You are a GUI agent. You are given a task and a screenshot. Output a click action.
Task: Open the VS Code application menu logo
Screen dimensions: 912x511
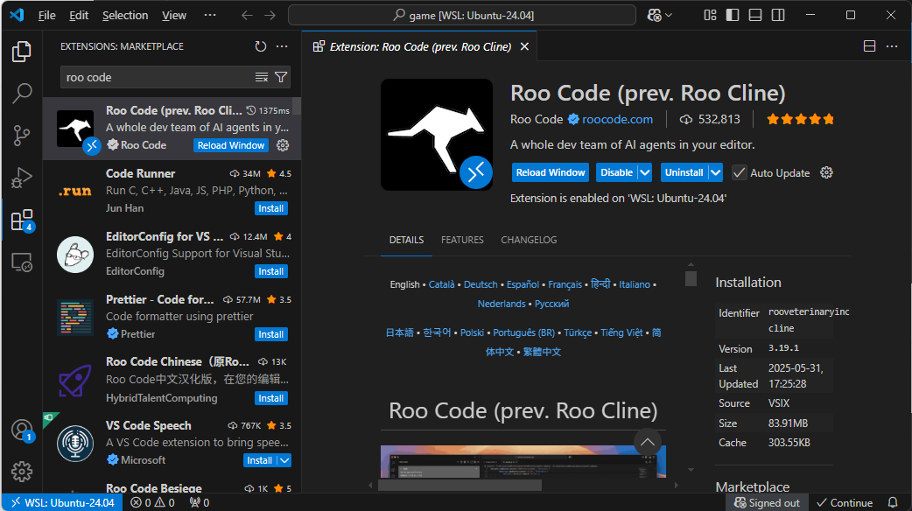17,15
